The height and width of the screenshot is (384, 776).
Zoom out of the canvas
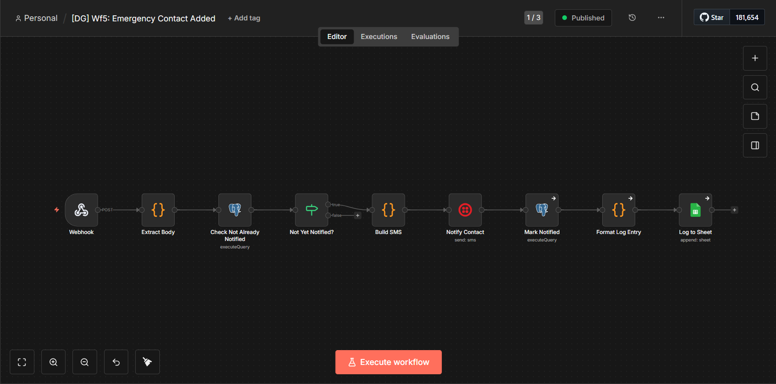tap(85, 362)
